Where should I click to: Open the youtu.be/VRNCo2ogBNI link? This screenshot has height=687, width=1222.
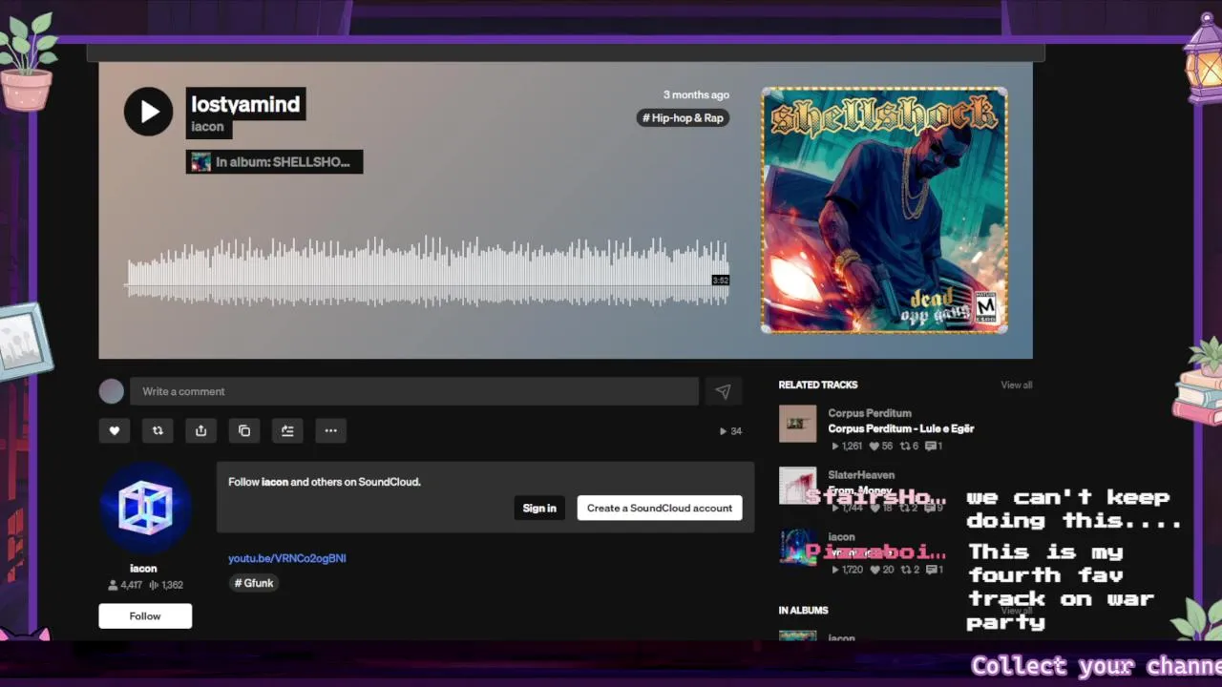[x=287, y=558]
